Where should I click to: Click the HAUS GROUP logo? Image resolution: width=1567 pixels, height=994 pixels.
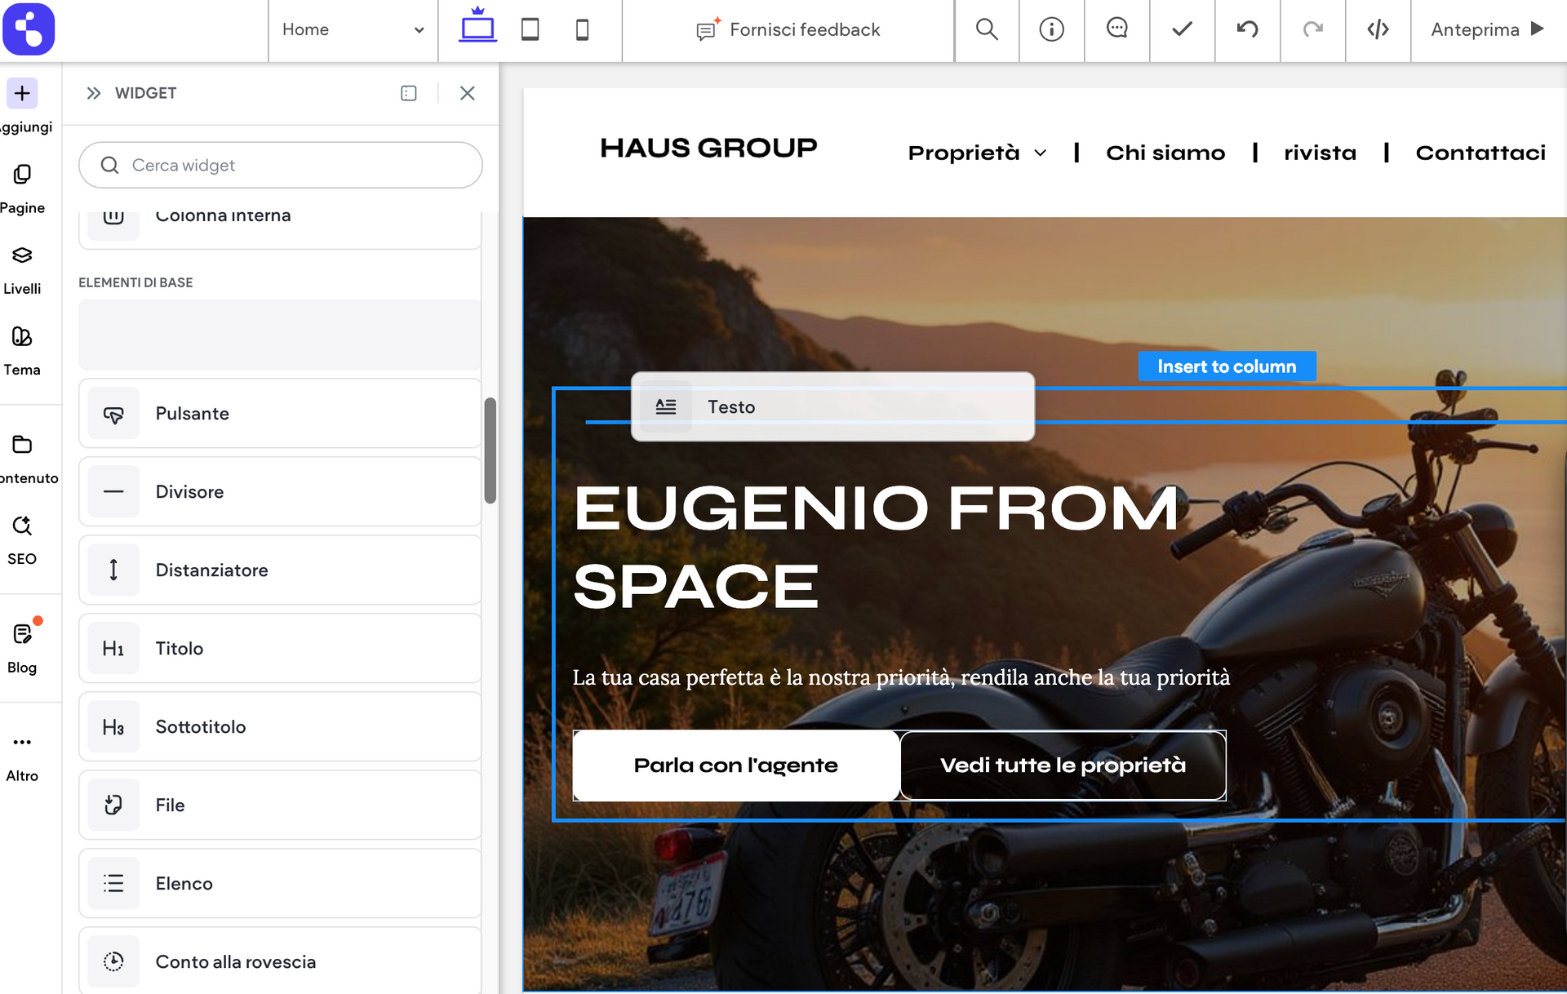tap(708, 148)
